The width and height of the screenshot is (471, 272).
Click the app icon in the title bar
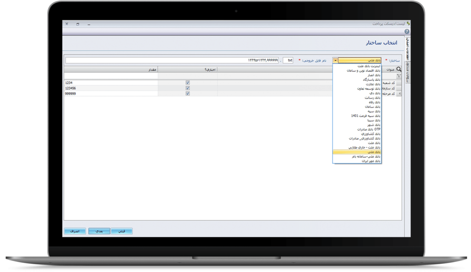[408, 24]
